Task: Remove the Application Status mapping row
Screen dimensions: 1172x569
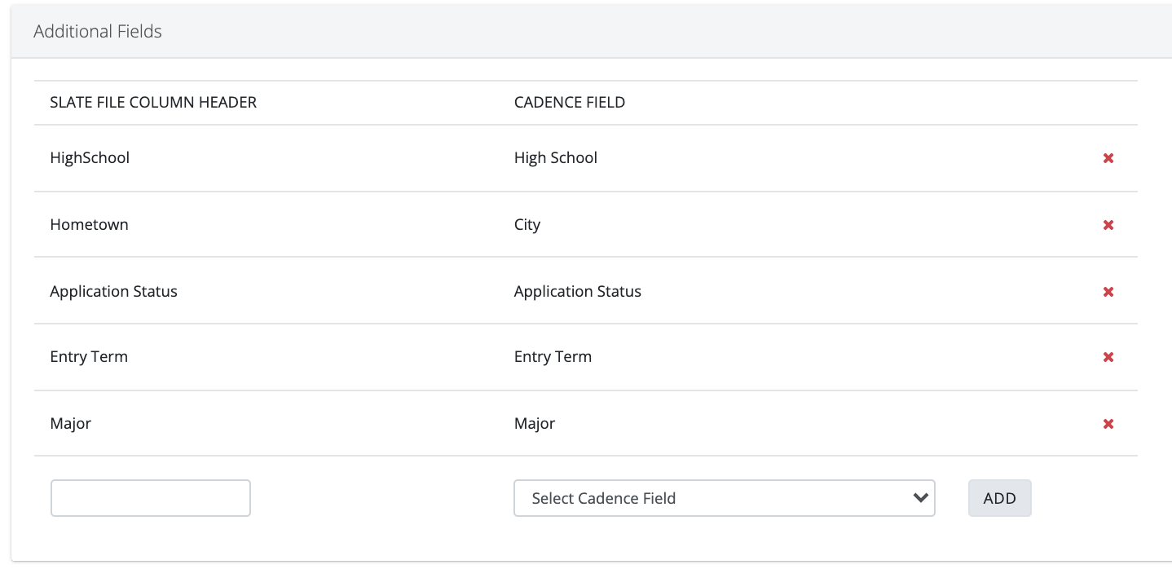Action: click(x=1108, y=292)
